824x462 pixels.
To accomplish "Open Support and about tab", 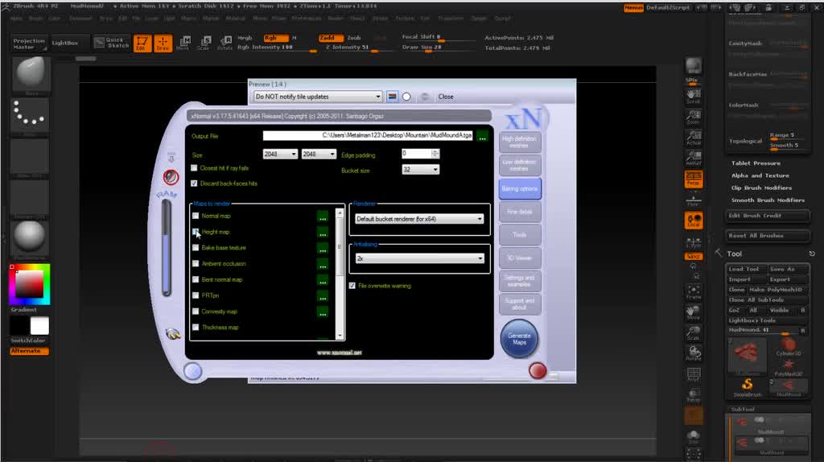I will tap(519, 304).
